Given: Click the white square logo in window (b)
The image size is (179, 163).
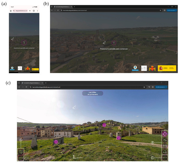Looking at the screenshot, I should (144, 68).
